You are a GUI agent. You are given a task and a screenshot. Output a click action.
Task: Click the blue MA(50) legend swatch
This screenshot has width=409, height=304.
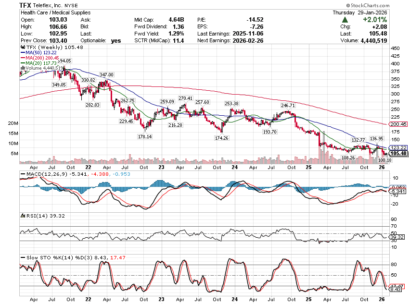[22, 53]
